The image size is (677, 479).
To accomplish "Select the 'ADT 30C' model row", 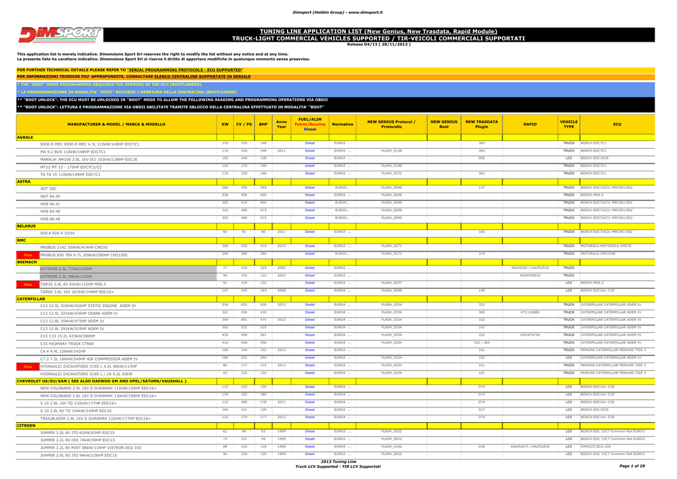I will pyautogui.click(x=335, y=189).
